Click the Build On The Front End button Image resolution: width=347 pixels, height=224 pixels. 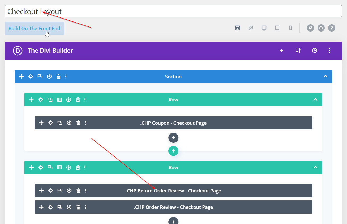[34, 28]
